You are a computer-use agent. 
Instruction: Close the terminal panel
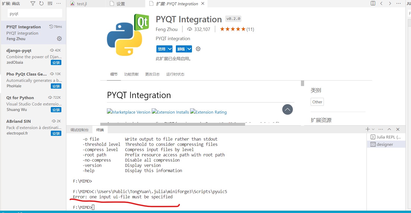click(398, 129)
